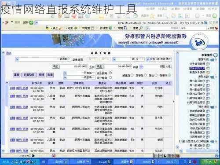Open 分年龄统计表 in the tree
This screenshot has height=165, width=220.
pyautogui.click(x=197, y=85)
